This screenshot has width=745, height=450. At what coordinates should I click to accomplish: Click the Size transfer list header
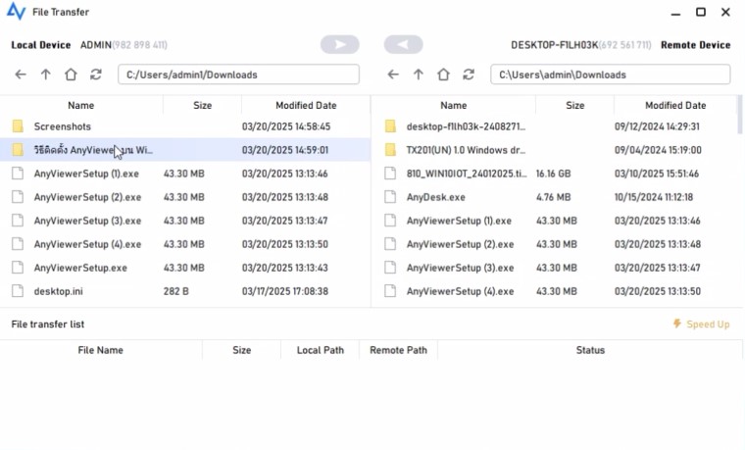coord(241,350)
